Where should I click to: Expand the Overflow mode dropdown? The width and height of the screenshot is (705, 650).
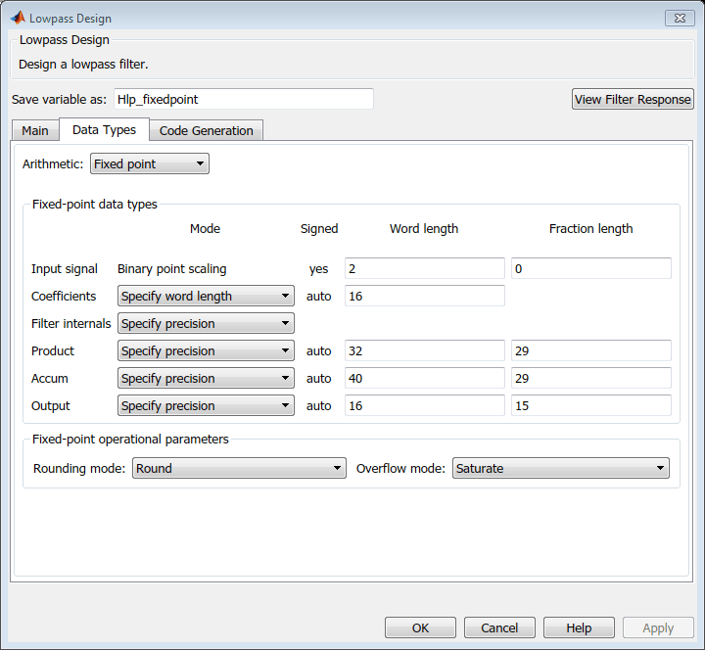tap(561, 468)
